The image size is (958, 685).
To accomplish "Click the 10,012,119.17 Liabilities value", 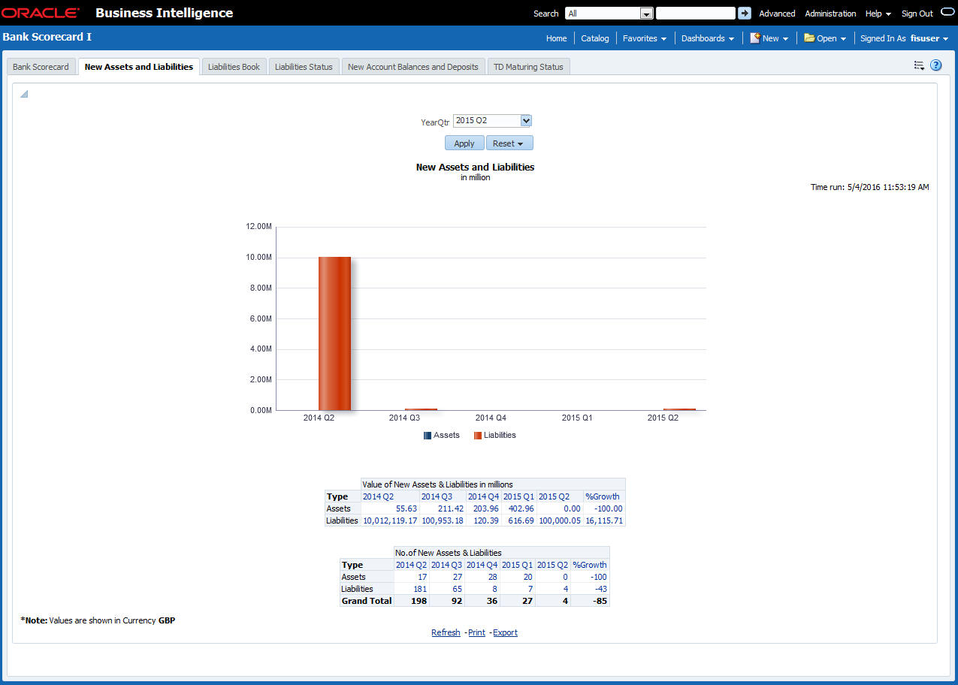I will tap(390, 521).
